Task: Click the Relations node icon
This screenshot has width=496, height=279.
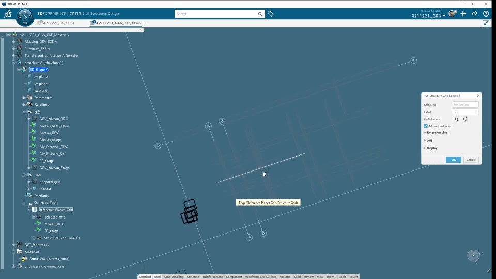Action: (x=29, y=104)
